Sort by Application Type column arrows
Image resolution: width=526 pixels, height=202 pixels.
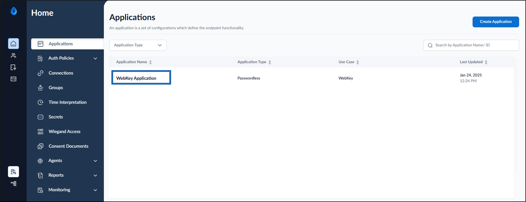pos(270,62)
